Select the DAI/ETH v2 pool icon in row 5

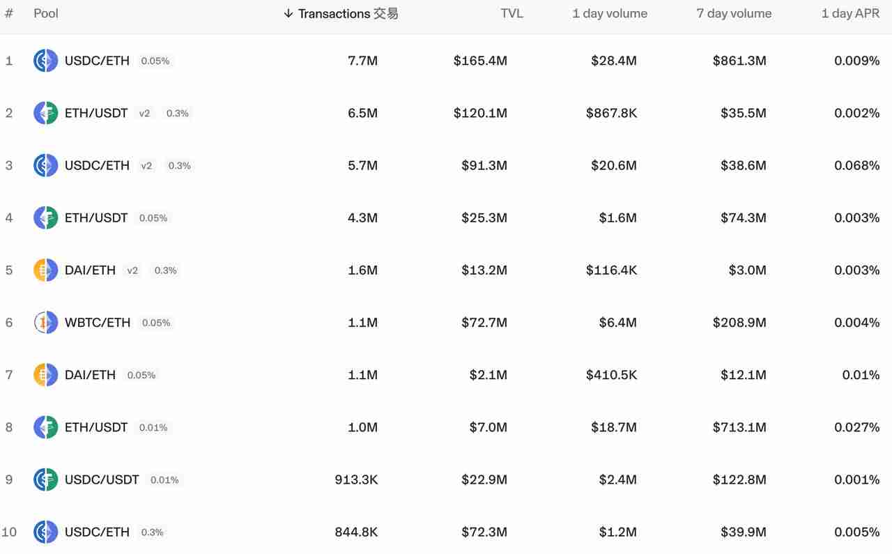[x=45, y=270]
